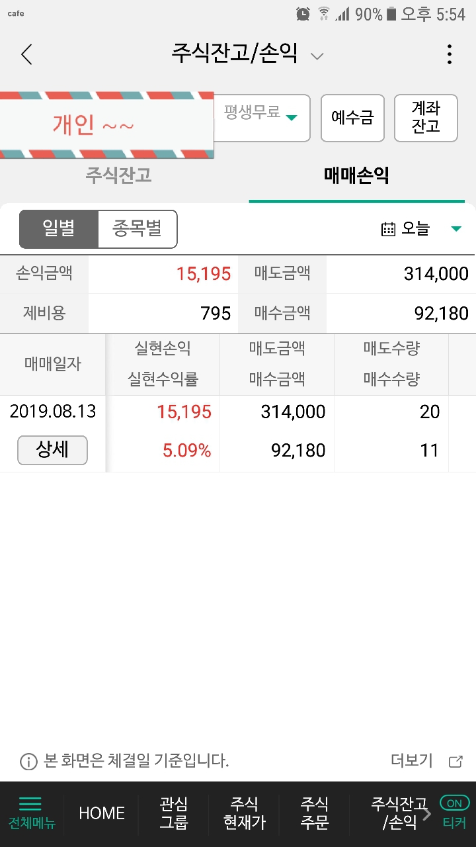Expand the 평생무료 account dropdown
This screenshot has height=847, width=476.
coord(262,118)
